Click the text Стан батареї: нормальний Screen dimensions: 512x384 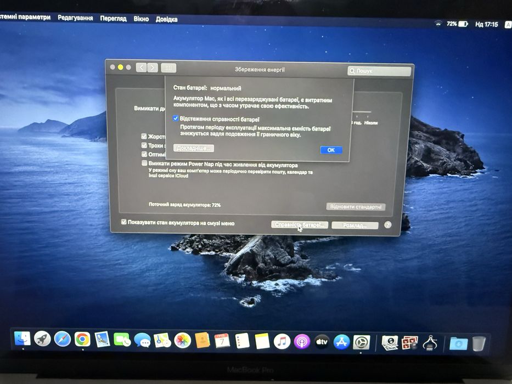tap(207, 88)
